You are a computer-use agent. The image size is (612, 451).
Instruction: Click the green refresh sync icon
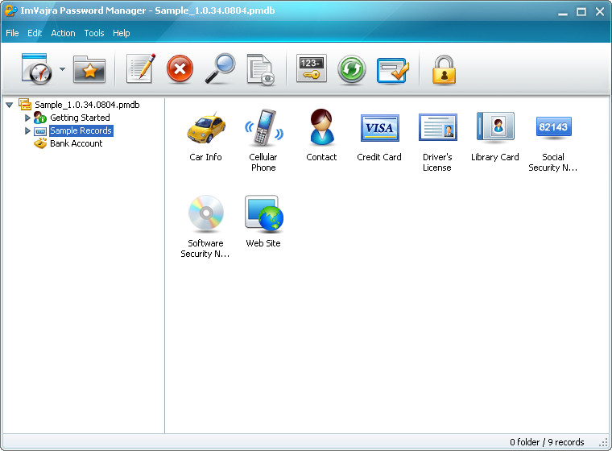pyautogui.click(x=351, y=69)
